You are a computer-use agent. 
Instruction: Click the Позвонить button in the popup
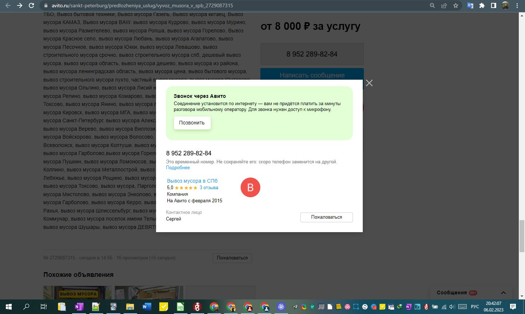pyautogui.click(x=192, y=123)
